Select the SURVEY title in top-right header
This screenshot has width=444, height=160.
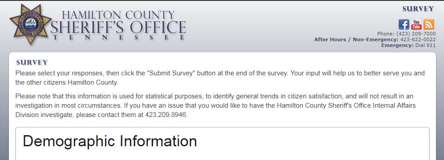click(x=418, y=9)
